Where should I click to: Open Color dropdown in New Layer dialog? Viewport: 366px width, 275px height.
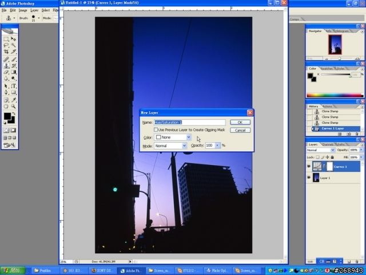pos(189,137)
